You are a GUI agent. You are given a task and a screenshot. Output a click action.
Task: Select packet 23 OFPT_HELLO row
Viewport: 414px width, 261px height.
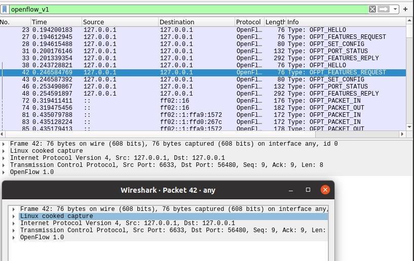pos(203,30)
